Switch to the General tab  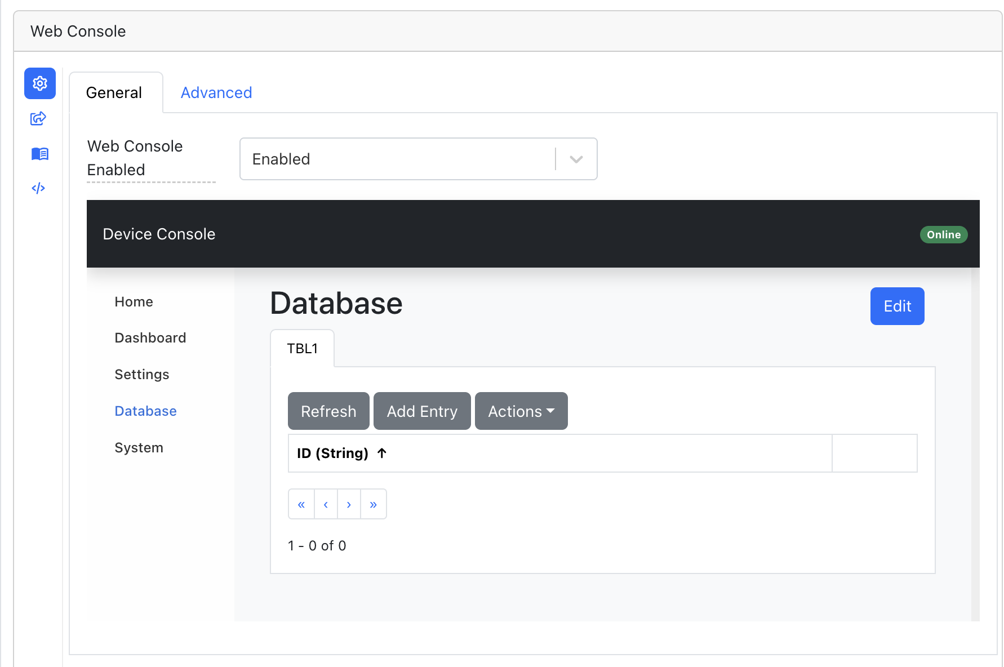click(x=116, y=92)
